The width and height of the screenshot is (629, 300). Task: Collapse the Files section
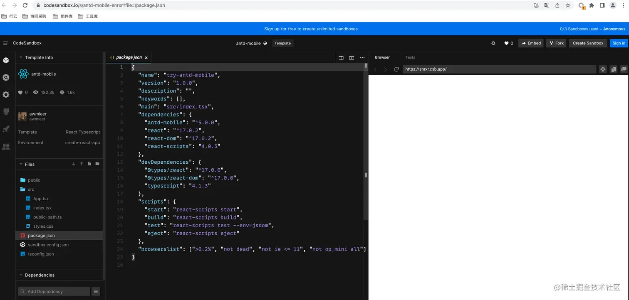[x=21, y=164]
